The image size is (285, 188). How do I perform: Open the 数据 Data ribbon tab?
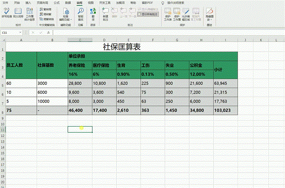click(x=68, y=2)
